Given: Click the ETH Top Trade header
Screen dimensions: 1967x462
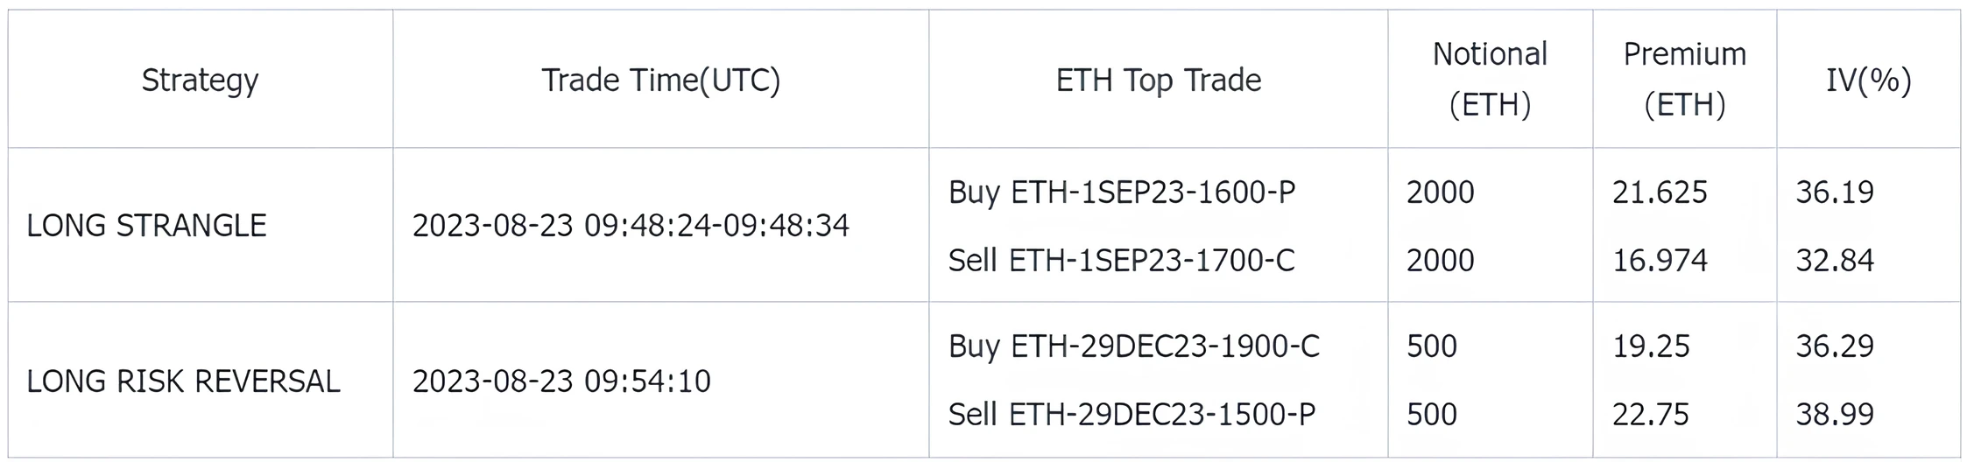Looking at the screenshot, I should pos(1158,80).
